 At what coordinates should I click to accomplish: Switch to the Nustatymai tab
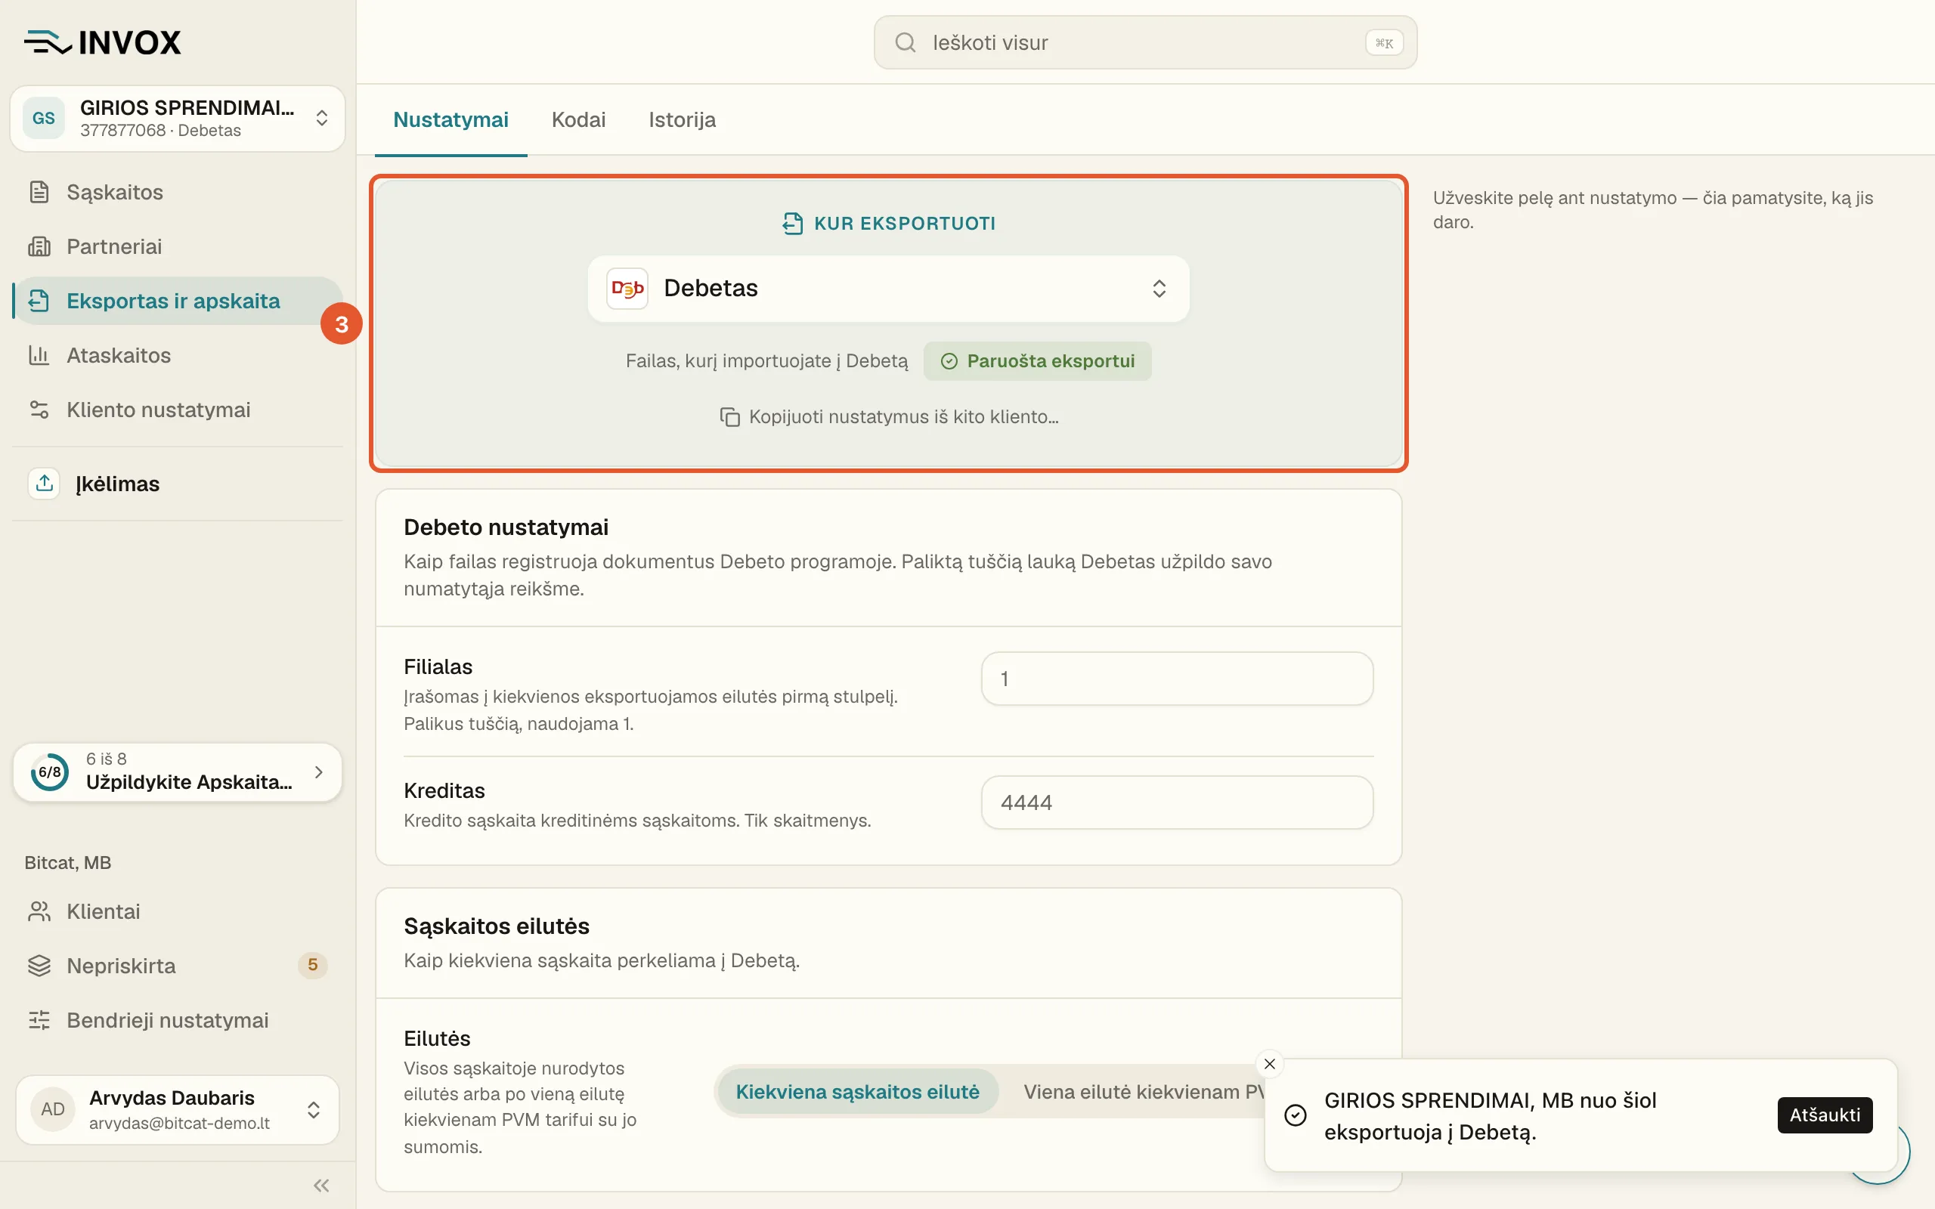pos(451,120)
